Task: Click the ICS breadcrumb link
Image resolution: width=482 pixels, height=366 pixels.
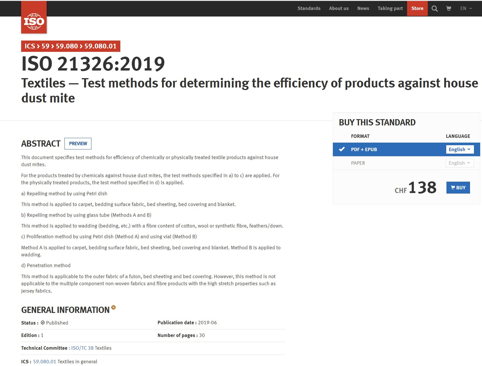Action: 29,46
